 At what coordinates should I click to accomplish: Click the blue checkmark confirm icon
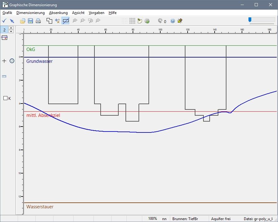tap(4, 21)
